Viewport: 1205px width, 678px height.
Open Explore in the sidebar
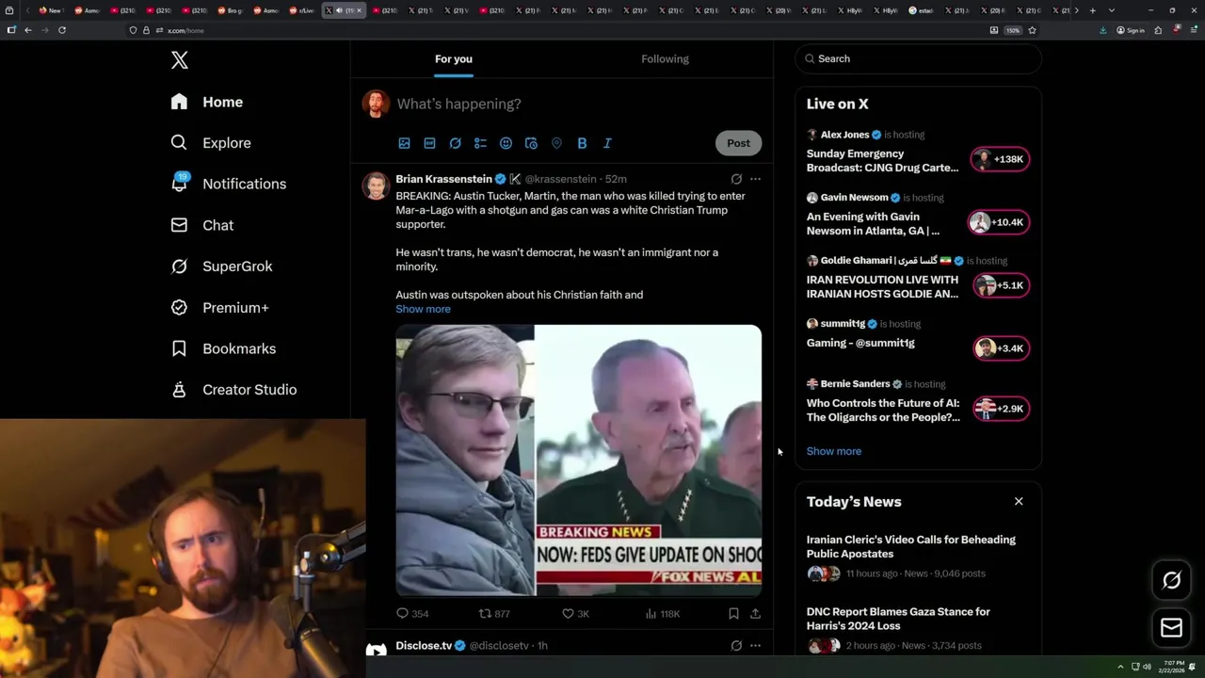pos(211,143)
